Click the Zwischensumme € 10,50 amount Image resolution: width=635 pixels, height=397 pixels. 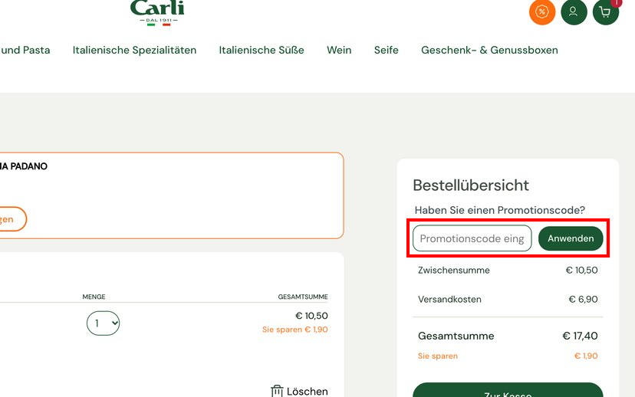[581, 270]
